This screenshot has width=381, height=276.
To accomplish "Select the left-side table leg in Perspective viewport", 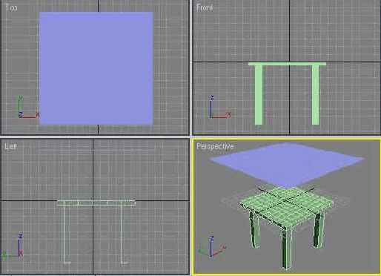I will [254, 230].
